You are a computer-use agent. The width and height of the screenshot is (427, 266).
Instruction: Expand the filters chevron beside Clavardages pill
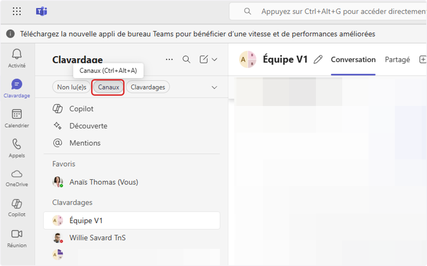click(214, 87)
